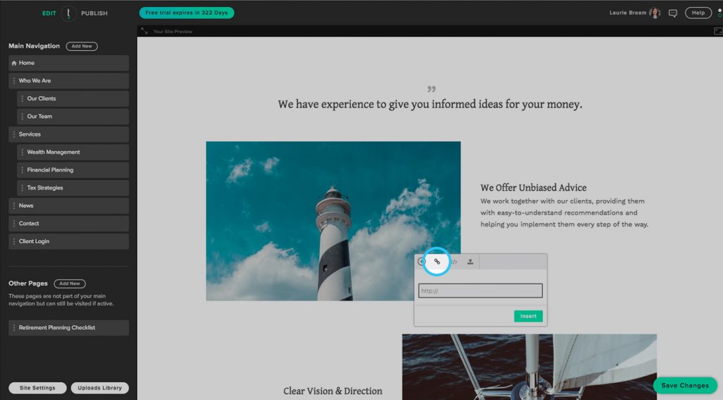Click the twentyoverten logo in the header

(68, 13)
